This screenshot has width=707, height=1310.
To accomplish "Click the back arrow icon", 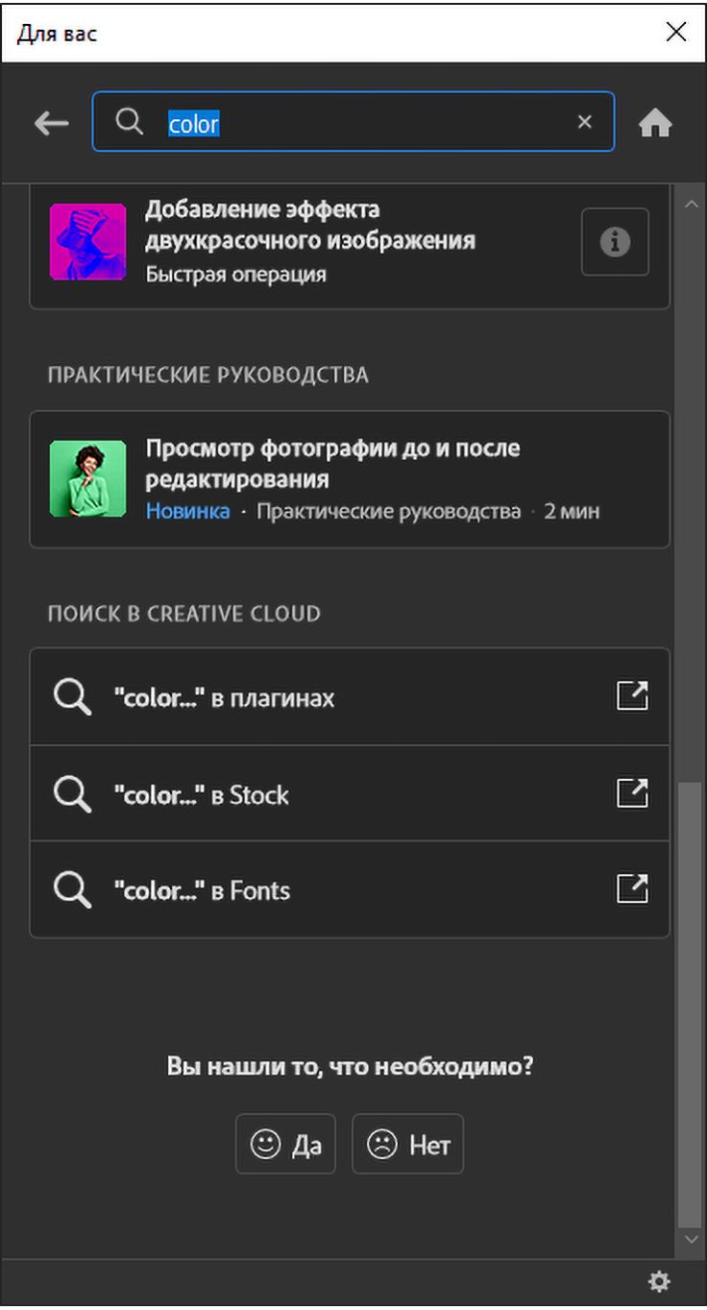I will [51, 123].
